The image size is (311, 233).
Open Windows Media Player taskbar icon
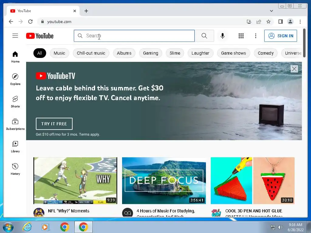point(45,227)
